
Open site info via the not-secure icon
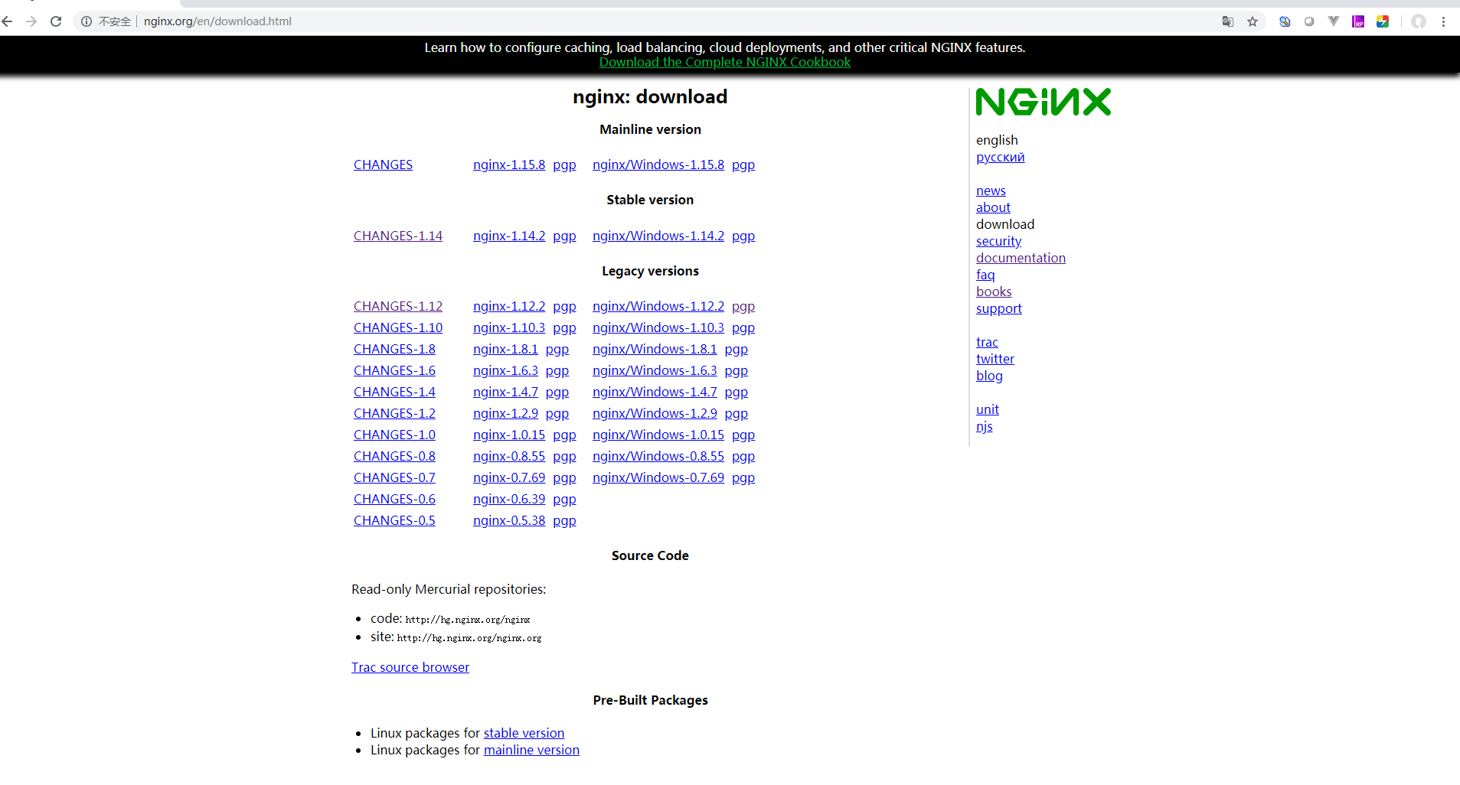[x=87, y=21]
